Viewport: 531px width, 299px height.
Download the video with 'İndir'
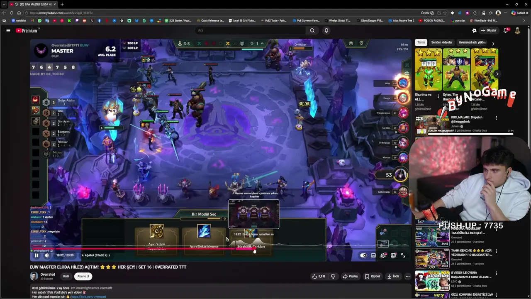[393, 276]
